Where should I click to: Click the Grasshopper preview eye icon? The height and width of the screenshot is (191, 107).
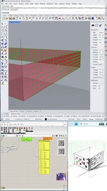[x=20, y=136]
